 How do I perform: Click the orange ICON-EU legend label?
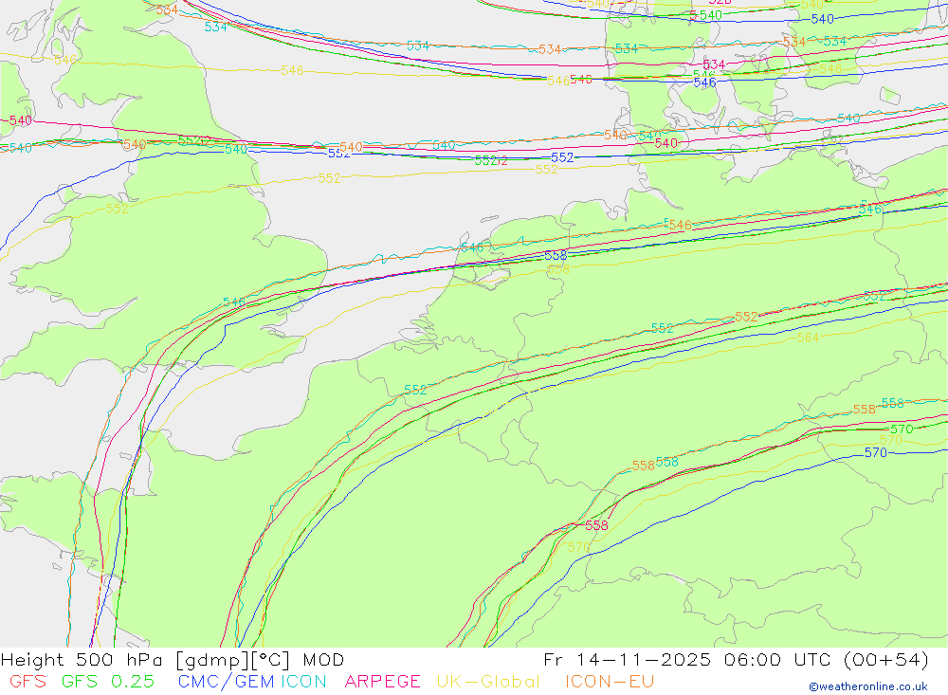610,681
